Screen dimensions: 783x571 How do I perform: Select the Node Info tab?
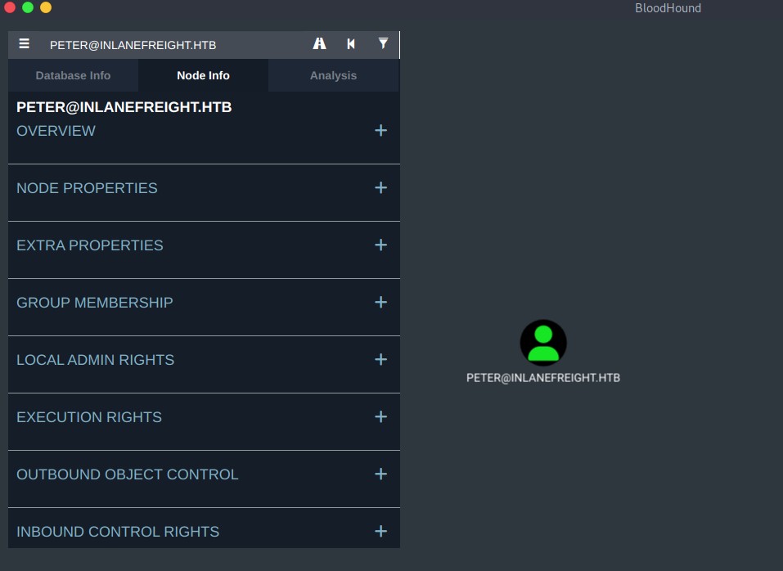203,75
